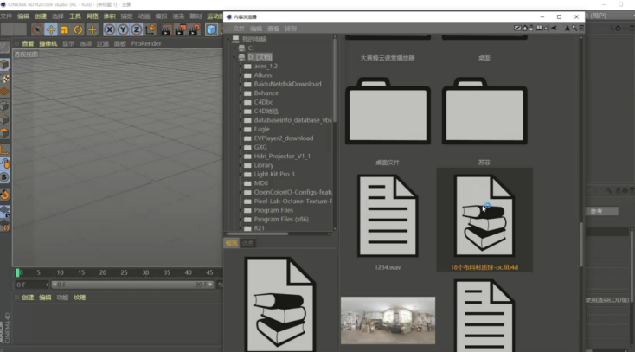Click the blue Cube primitive icon

(210, 29)
